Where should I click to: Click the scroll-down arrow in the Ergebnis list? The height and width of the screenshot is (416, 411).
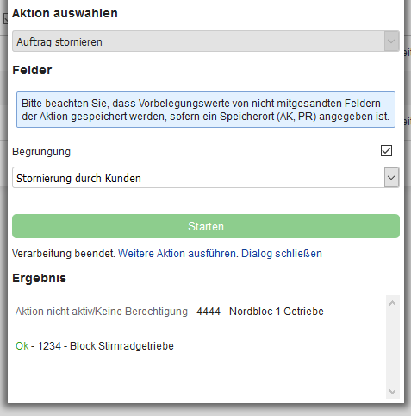click(x=392, y=392)
